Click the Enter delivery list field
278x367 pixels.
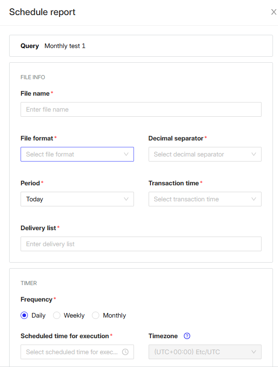(x=141, y=244)
